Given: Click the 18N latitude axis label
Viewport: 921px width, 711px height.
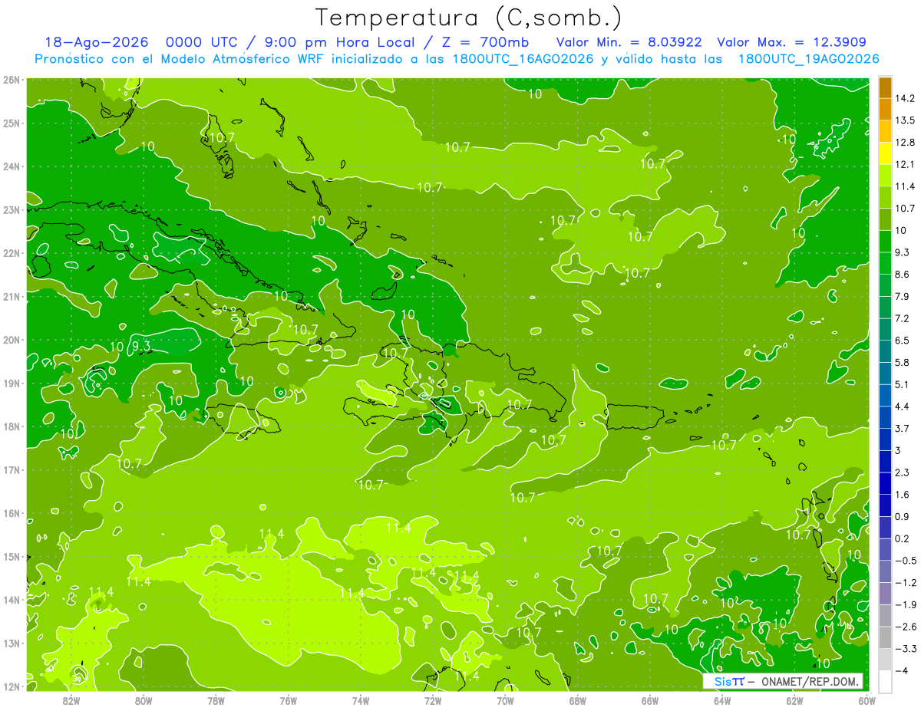Looking at the screenshot, I should tap(12, 426).
